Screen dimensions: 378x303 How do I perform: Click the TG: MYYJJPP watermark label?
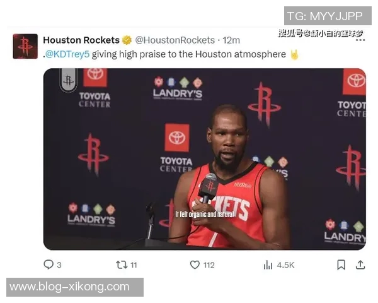tap(328, 16)
